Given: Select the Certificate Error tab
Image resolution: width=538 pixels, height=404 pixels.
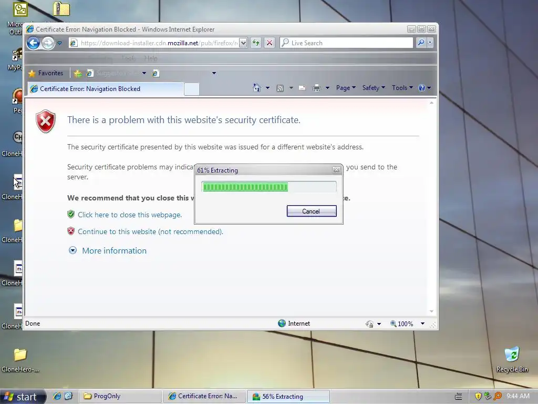Looking at the screenshot, I should [106, 88].
